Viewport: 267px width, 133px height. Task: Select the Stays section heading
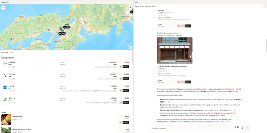4,112
